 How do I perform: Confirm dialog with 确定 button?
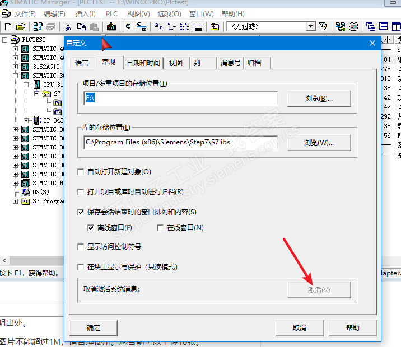[x=94, y=328]
